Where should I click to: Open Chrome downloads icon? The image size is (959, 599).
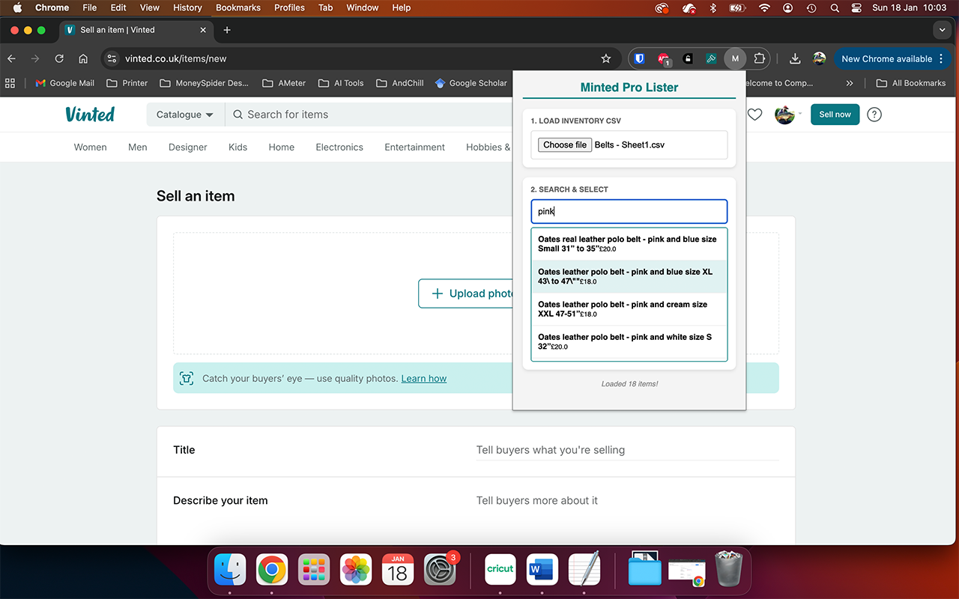coord(796,58)
